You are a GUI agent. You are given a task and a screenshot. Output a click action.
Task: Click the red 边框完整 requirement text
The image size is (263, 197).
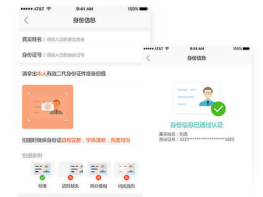click(x=71, y=140)
